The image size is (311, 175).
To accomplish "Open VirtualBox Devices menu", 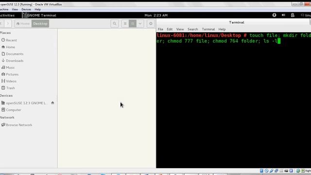I will [26, 9].
